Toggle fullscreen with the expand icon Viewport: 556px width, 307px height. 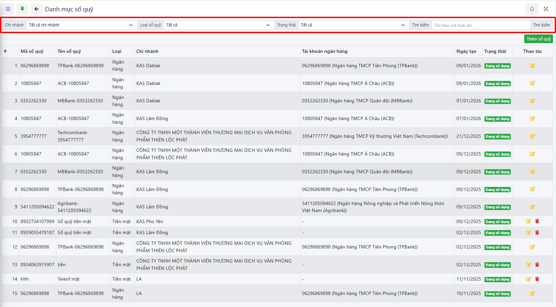pos(546,9)
